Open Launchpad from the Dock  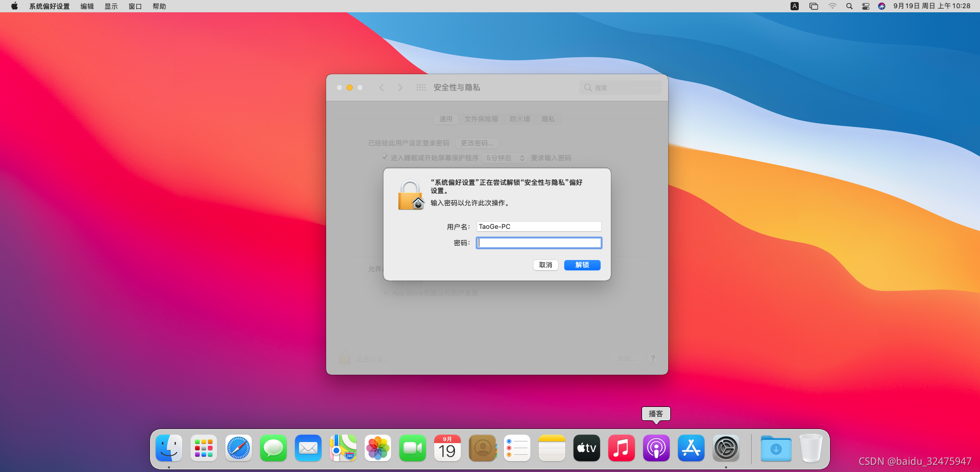204,448
